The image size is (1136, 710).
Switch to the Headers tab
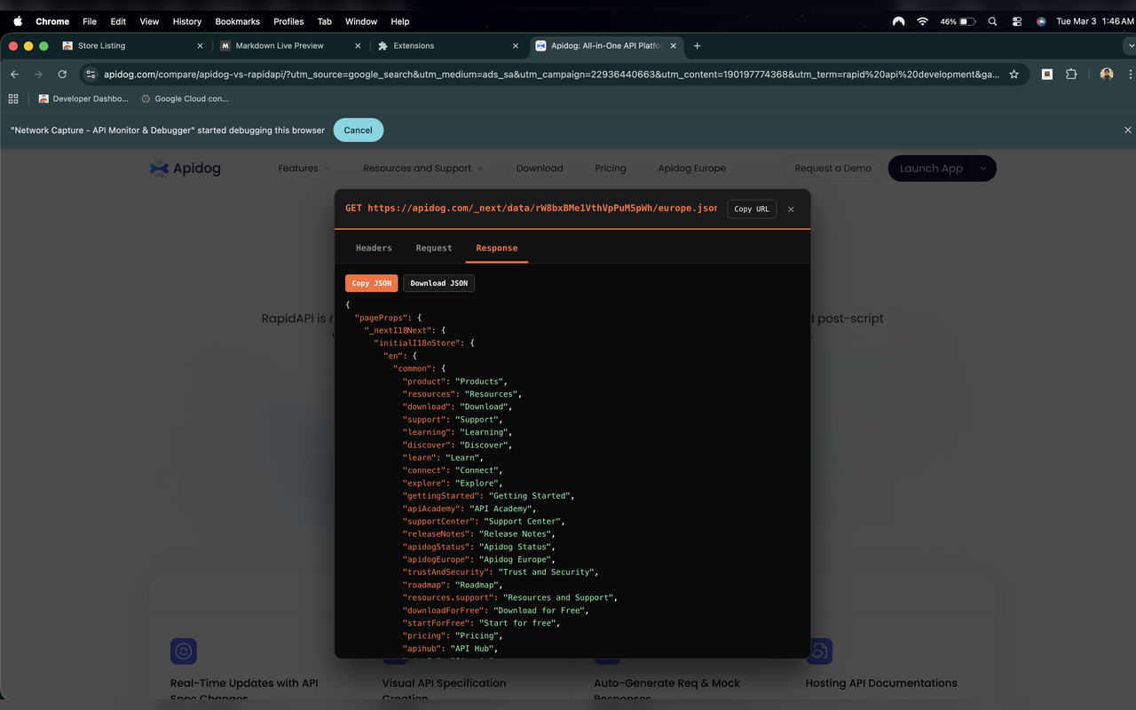point(374,248)
